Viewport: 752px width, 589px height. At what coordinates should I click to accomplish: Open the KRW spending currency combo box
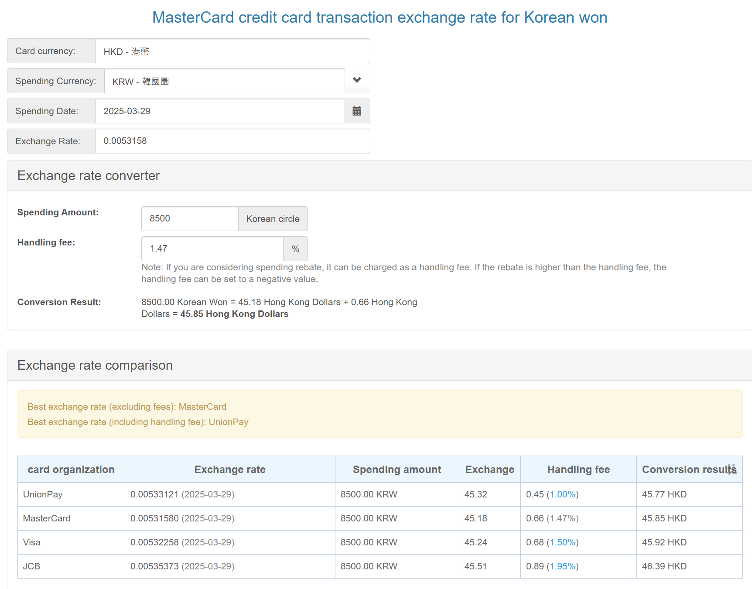[224, 81]
